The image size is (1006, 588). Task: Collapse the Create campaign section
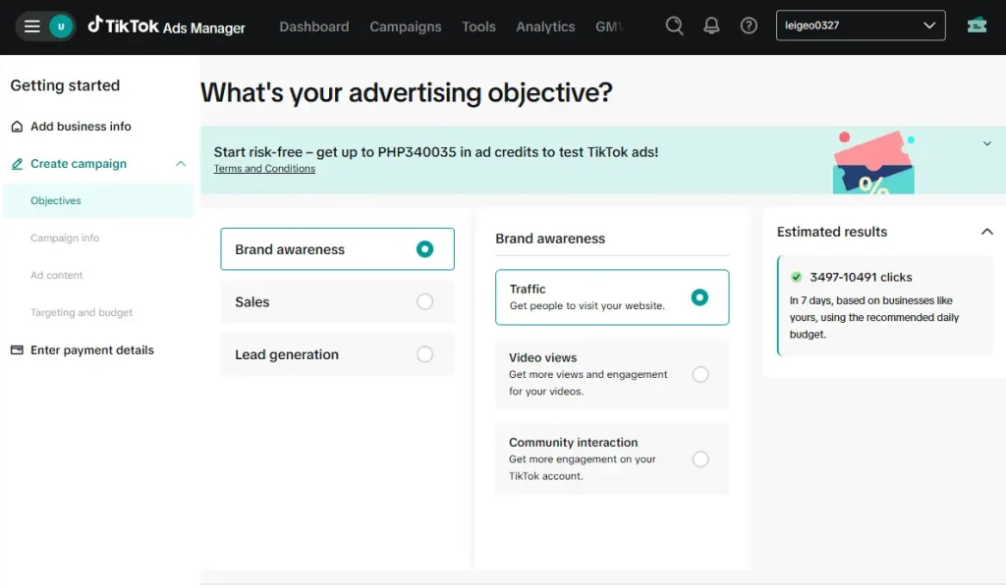pos(179,163)
